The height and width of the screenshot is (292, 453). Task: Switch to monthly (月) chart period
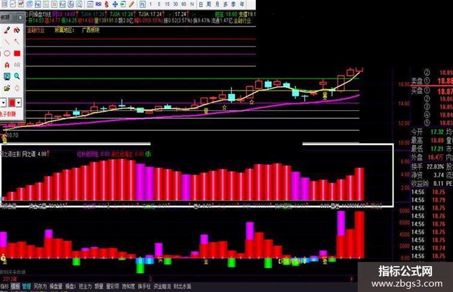[217, 4]
